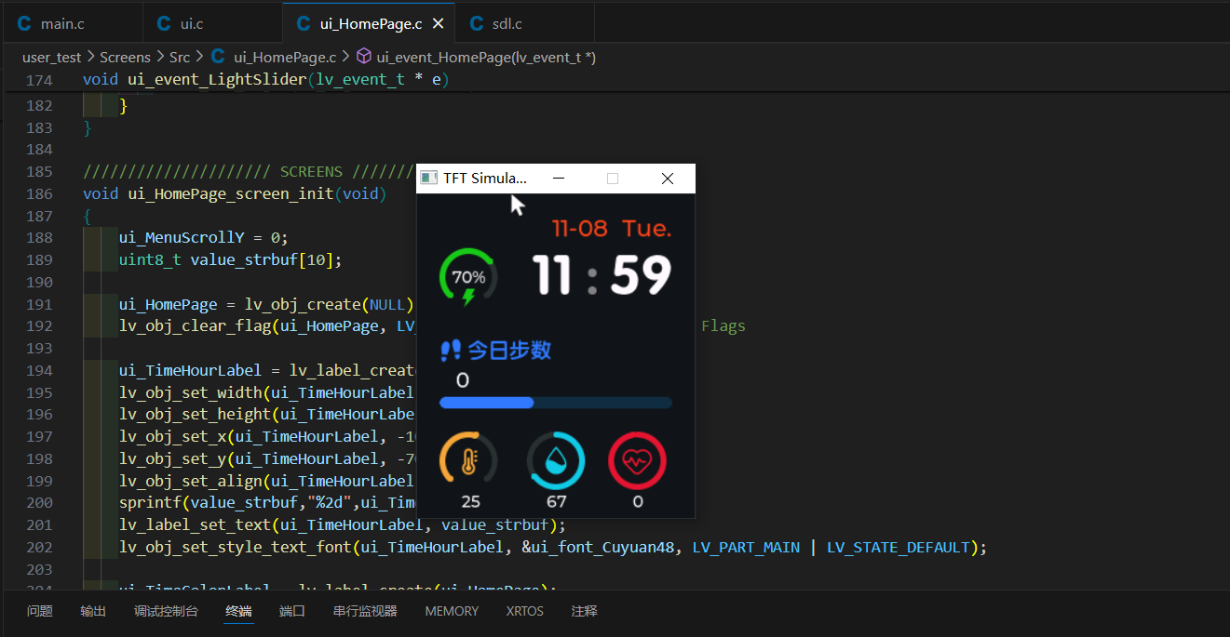Open the 调试控制台 panel tab
This screenshot has width=1230, height=637.
166,611
